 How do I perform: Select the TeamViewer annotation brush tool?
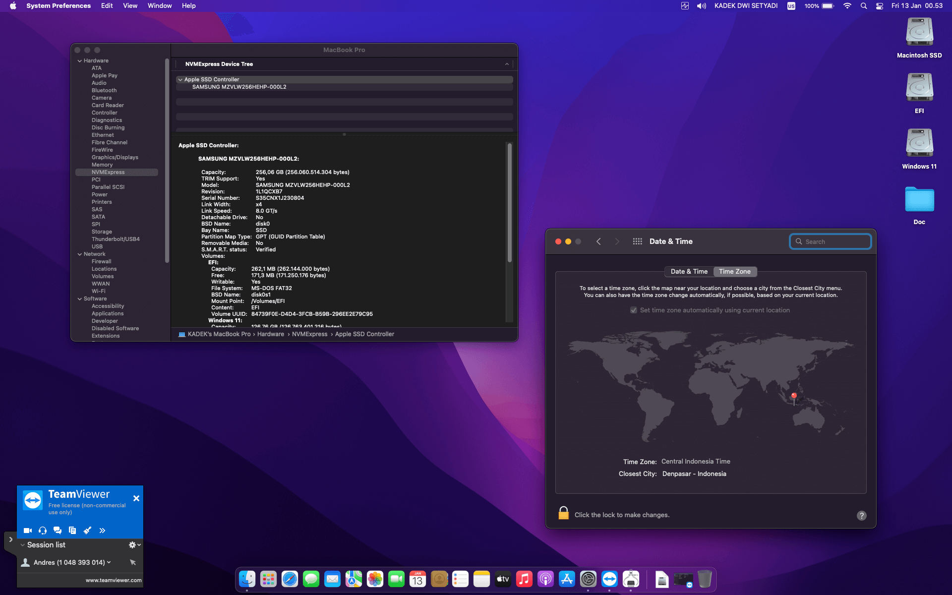pos(88,530)
